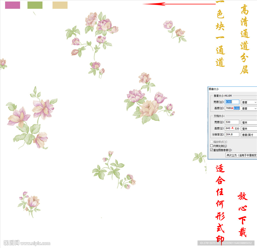The width and height of the screenshot is (257, 248).
Task: Enable the 约束比例 constraint proportions checkbox
Action: (x=212, y=146)
